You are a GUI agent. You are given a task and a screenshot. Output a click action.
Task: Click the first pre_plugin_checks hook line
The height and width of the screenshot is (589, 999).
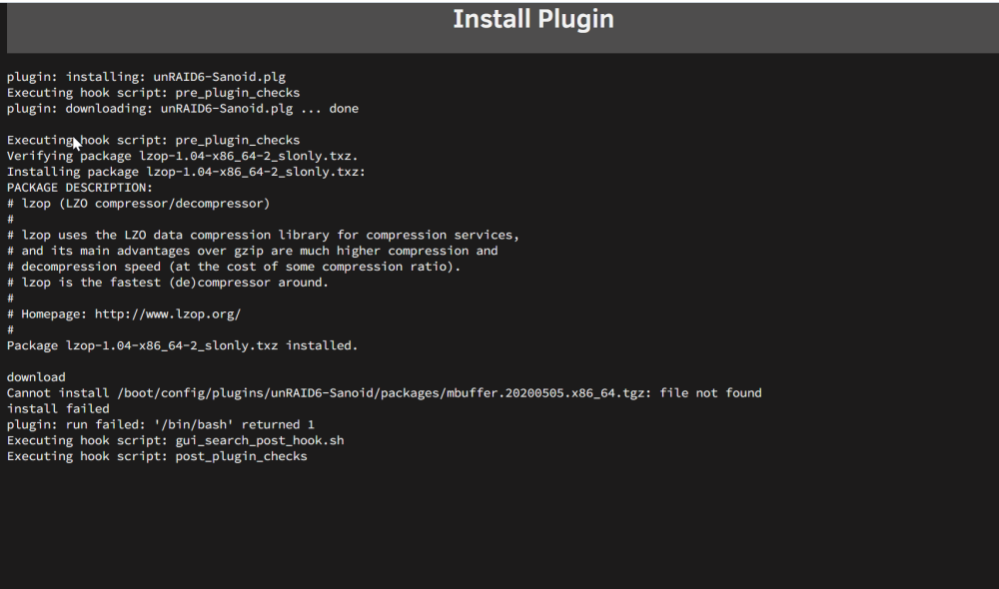(x=153, y=93)
